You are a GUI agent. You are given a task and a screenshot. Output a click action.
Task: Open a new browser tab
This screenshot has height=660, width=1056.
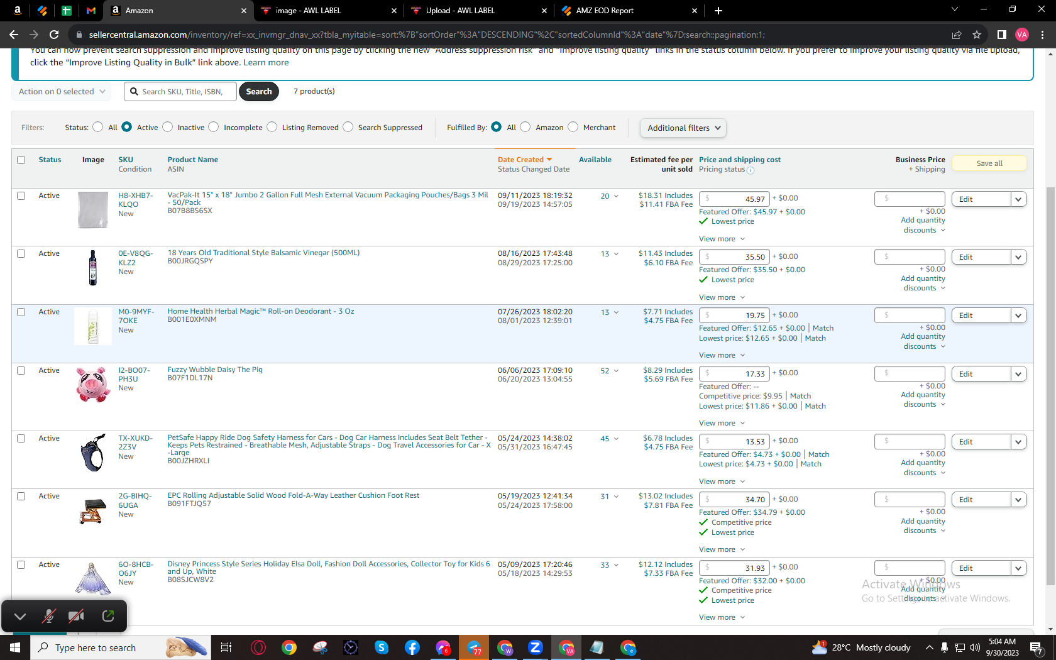[718, 11]
